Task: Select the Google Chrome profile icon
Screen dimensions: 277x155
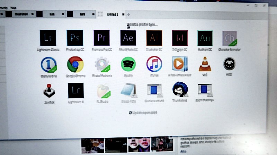Action: [75, 64]
